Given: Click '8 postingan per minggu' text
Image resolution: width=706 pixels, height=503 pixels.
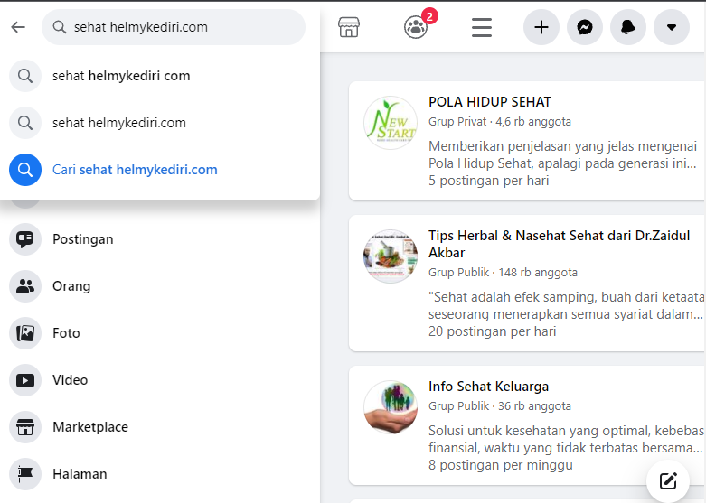Looking at the screenshot, I should pos(501,465).
